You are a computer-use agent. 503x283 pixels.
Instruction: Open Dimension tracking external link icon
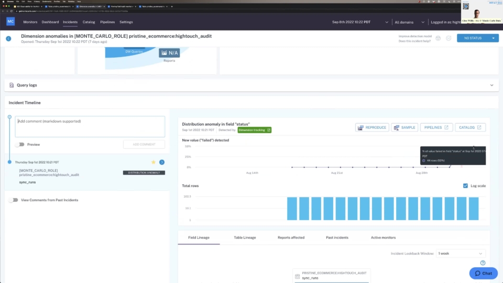click(268, 130)
